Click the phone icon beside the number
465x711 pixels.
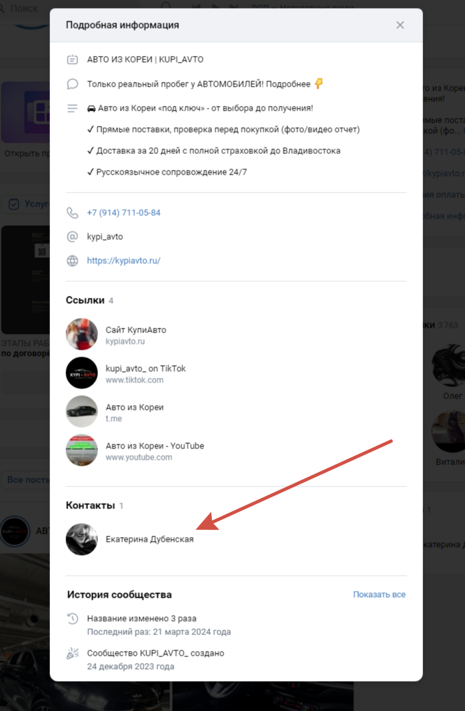[x=73, y=213]
